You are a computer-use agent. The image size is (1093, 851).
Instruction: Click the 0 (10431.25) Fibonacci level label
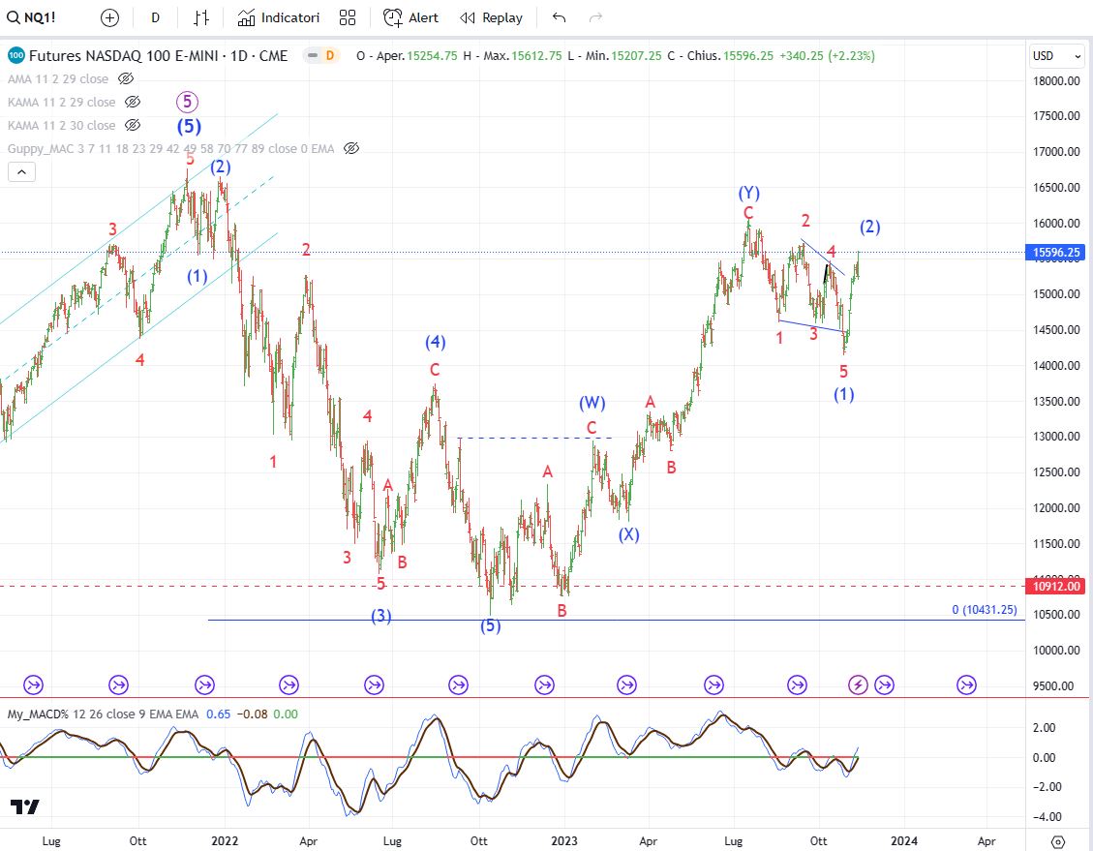(x=985, y=610)
